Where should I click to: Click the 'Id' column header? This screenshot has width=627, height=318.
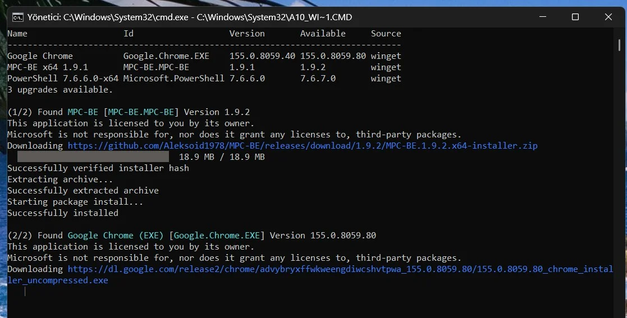point(129,34)
